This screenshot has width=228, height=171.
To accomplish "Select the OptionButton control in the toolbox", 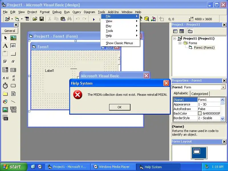I will click(x=13, y=62).
